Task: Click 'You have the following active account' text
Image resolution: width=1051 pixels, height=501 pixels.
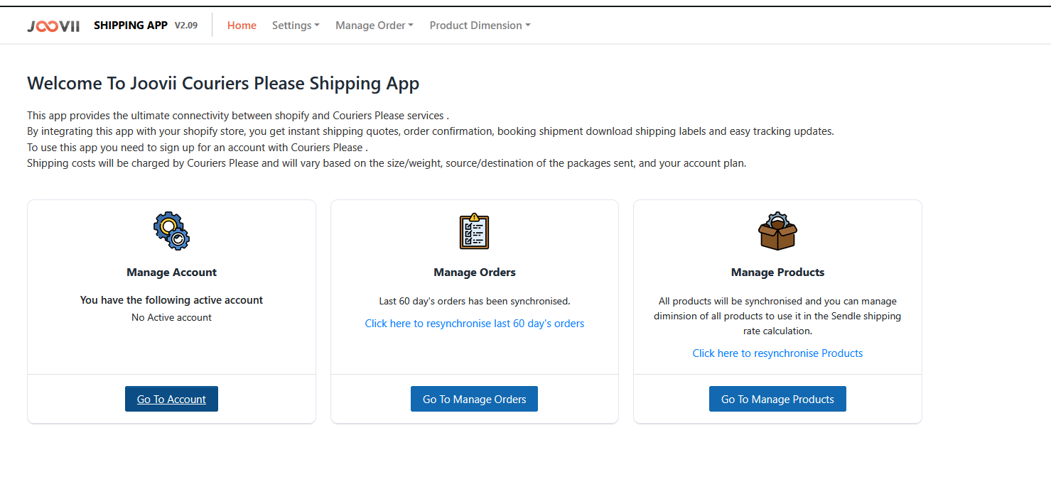Action: [x=171, y=300]
